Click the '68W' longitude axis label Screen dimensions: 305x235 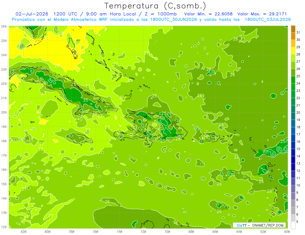coord(191,231)
